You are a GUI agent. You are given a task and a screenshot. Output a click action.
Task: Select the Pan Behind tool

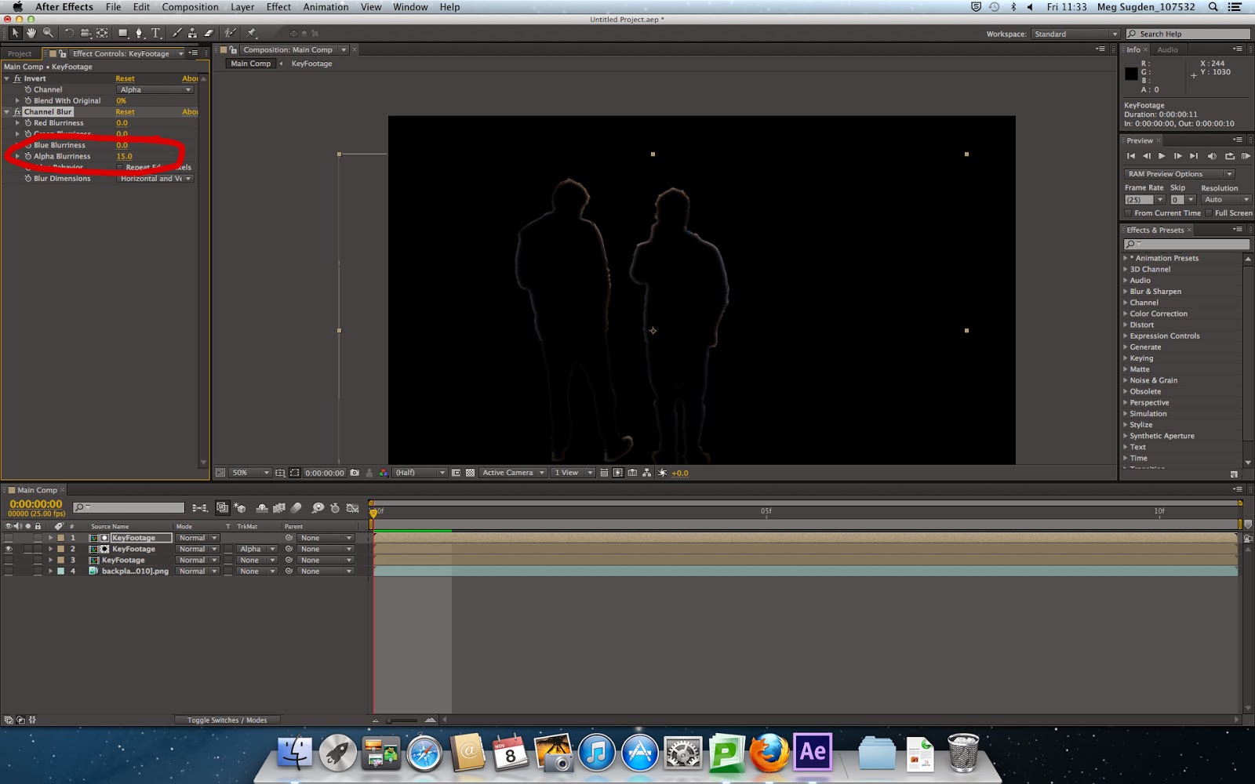click(102, 33)
